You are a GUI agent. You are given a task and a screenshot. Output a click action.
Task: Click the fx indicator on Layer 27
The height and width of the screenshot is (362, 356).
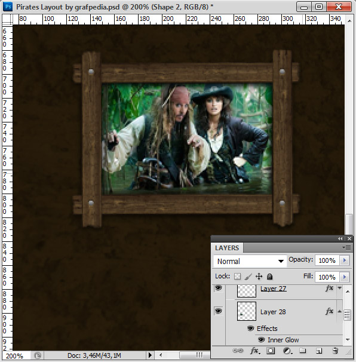[x=330, y=289]
